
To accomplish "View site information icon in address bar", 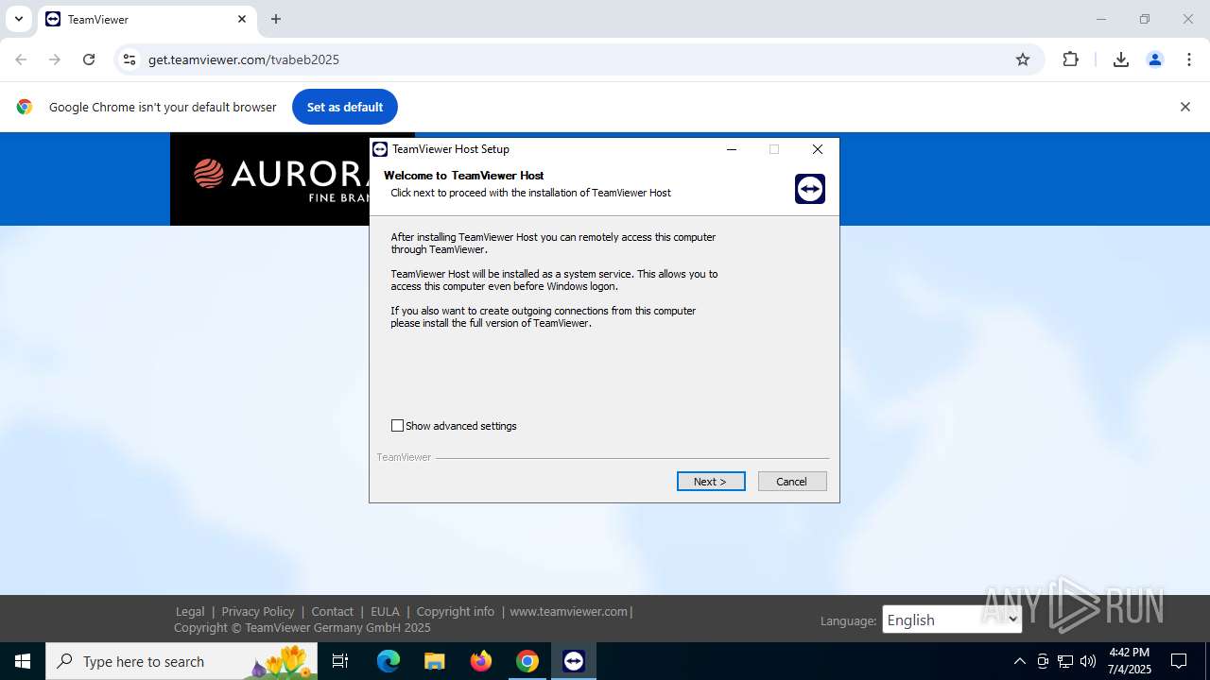I will pyautogui.click(x=130, y=59).
